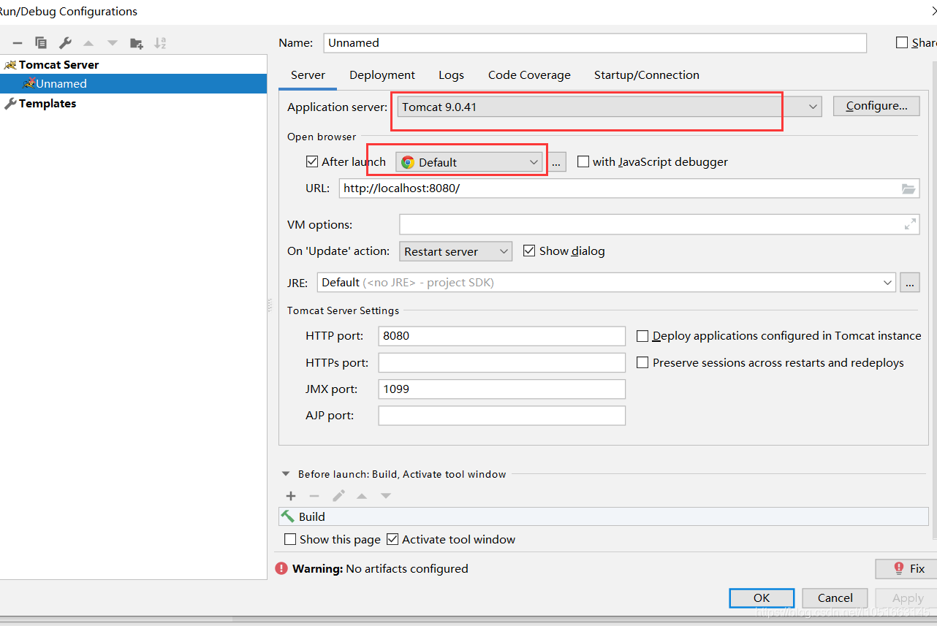
Task: Enable Preserve sessions across restarts and redeploys
Action: tap(642, 362)
